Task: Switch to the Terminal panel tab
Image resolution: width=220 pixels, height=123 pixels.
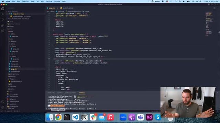Action: [82, 93]
